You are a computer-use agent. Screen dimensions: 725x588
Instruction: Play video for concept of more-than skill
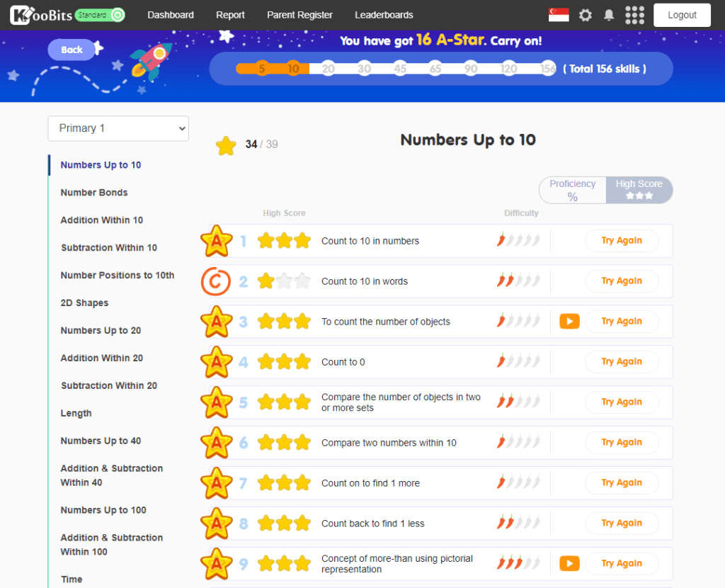tap(569, 564)
